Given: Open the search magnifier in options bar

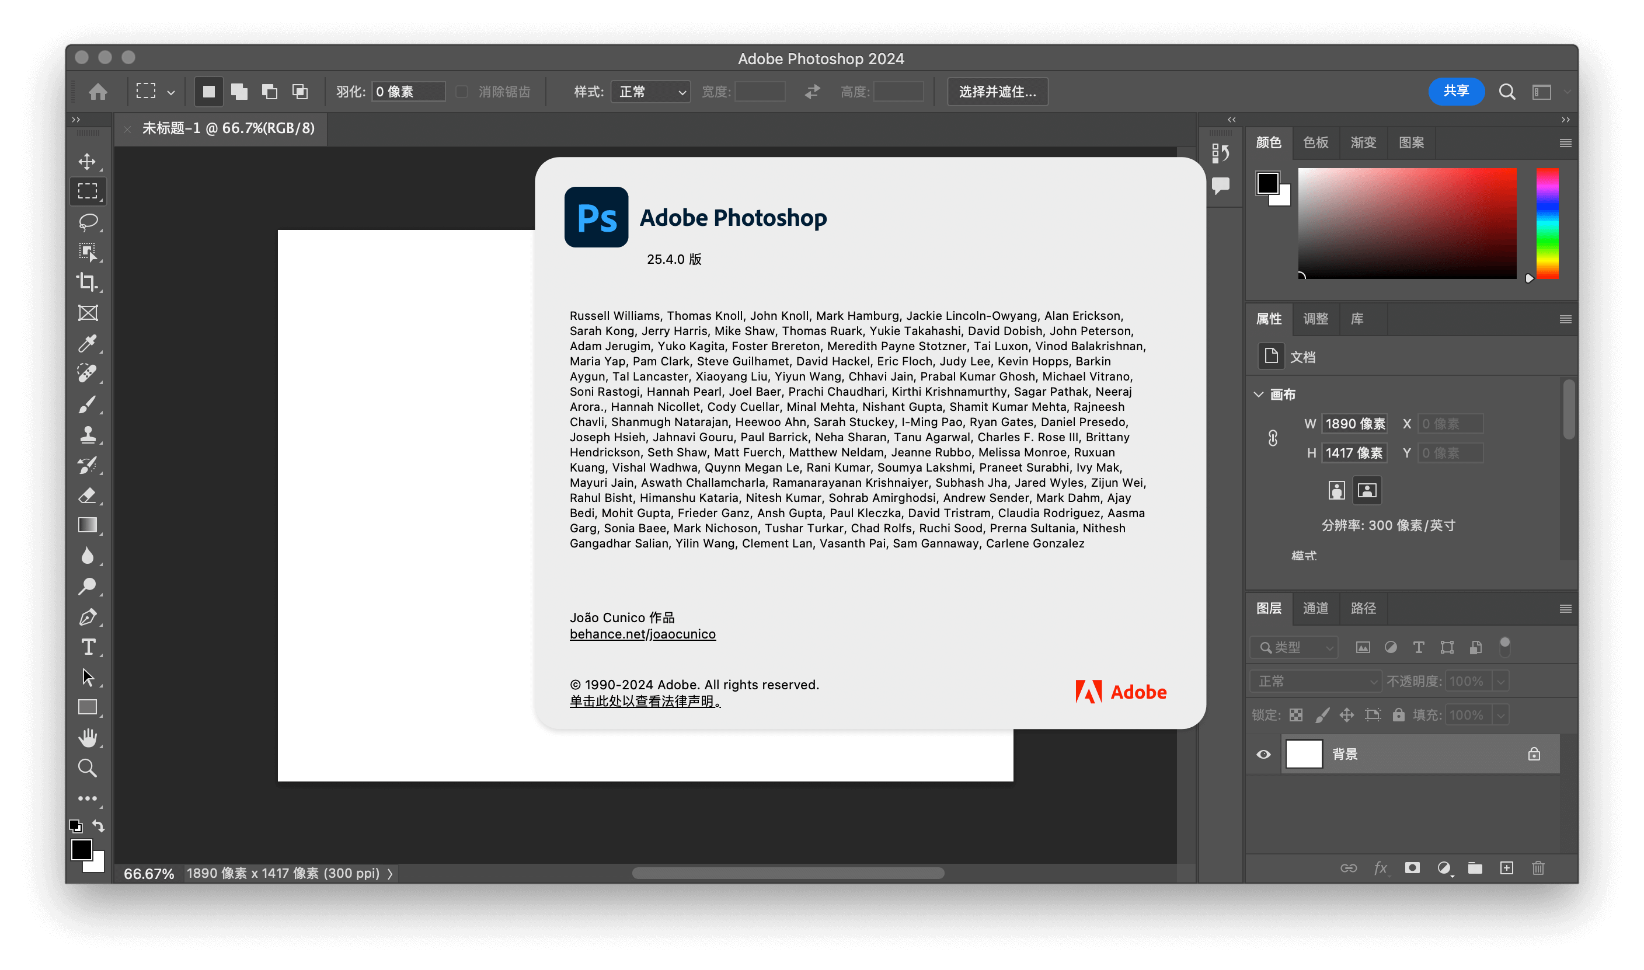Looking at the screenshot, I should 1507,92.
